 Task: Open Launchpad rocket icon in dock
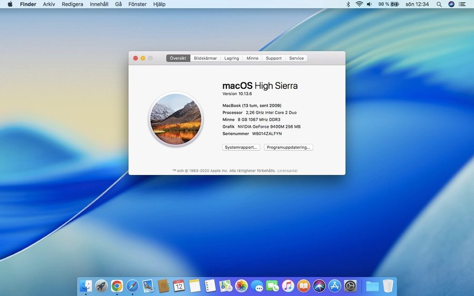101,286
